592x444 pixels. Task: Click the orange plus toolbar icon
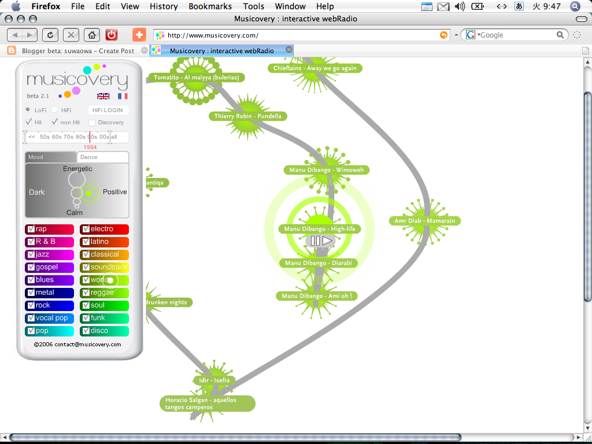[x=139, y=35]
